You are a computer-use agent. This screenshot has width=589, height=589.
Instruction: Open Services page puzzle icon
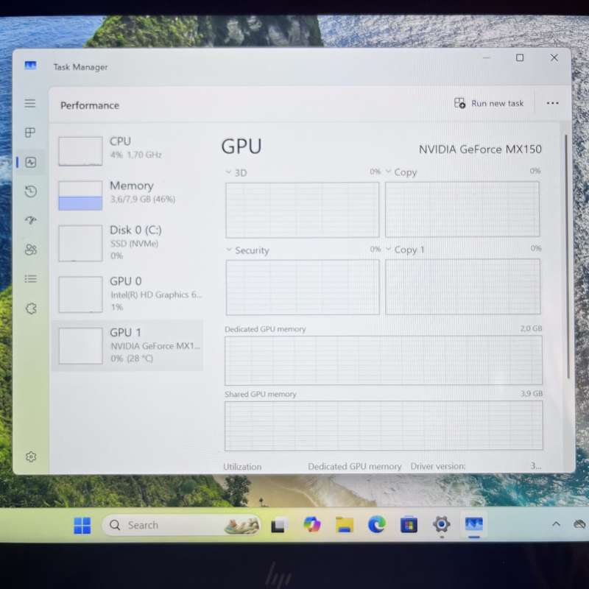31,308
